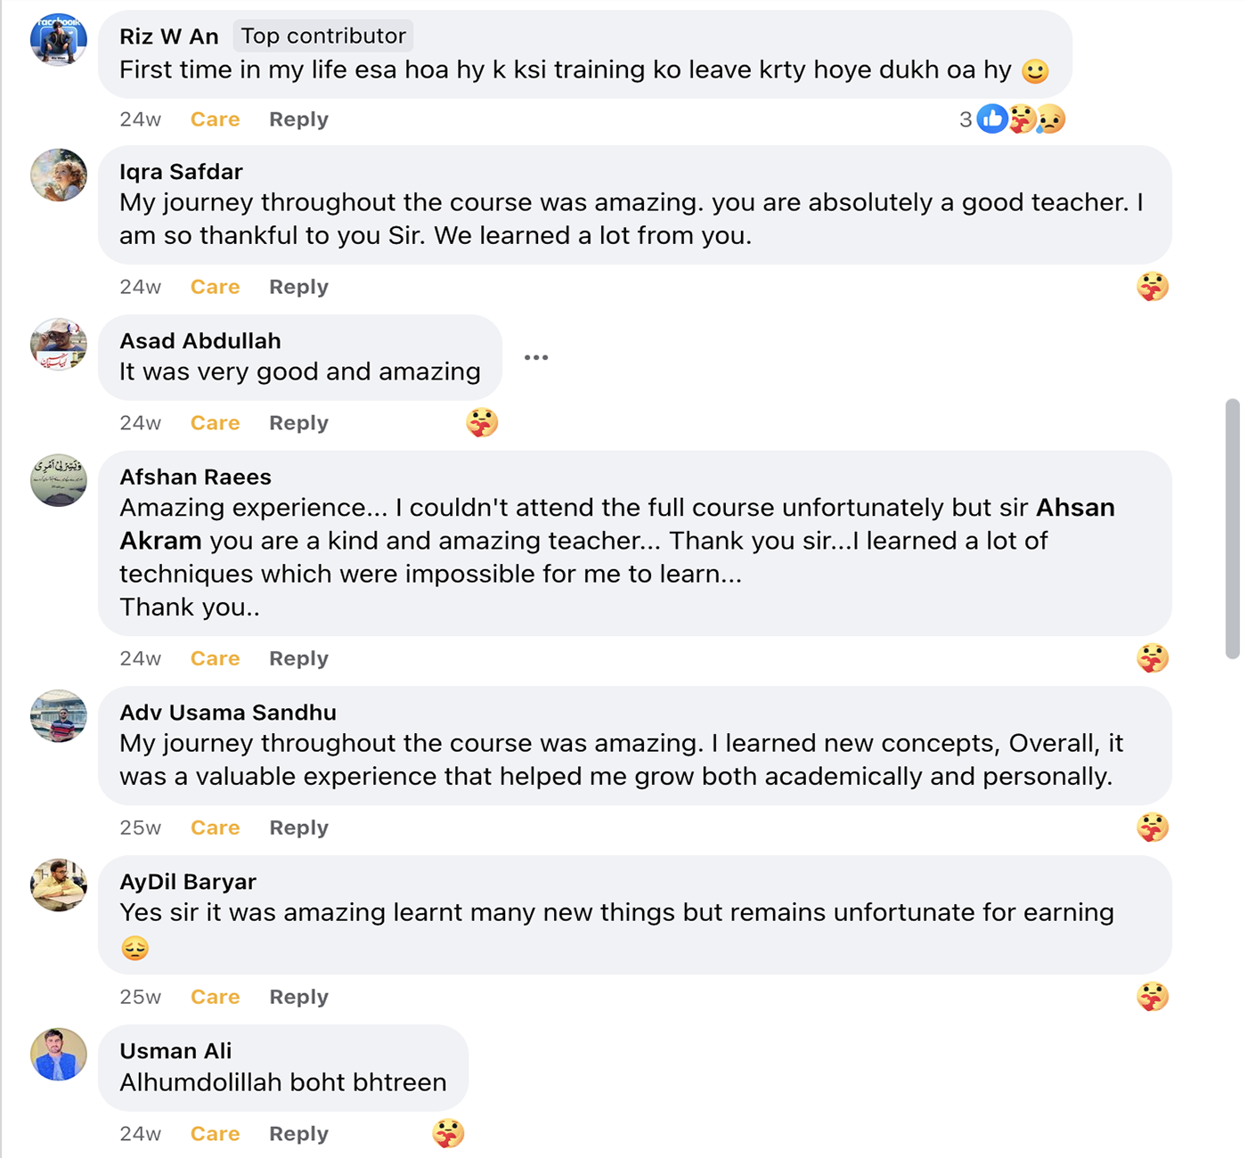Toggle Care reaction on Riz W An's comment
1247x1158 pixels.
(x=215, y=119)
